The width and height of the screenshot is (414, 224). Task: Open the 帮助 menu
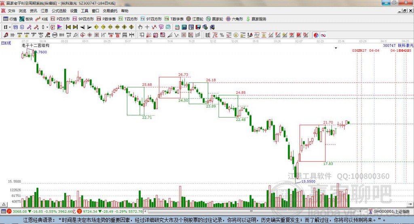pos(125,11)
